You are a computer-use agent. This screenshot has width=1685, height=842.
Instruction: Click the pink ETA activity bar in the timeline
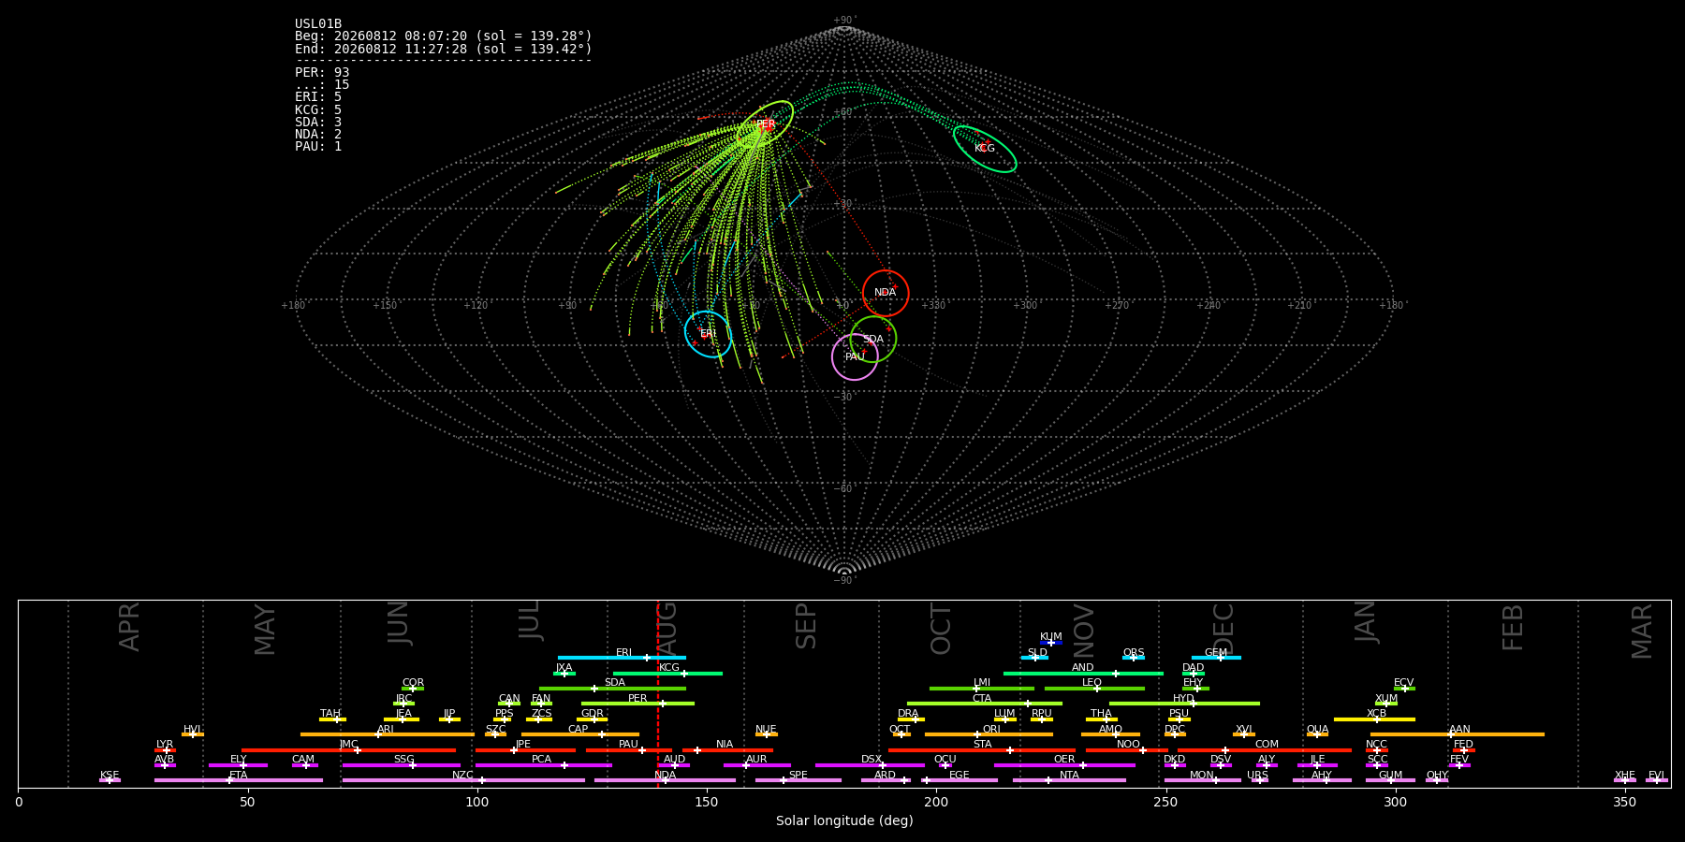[239, 780]
